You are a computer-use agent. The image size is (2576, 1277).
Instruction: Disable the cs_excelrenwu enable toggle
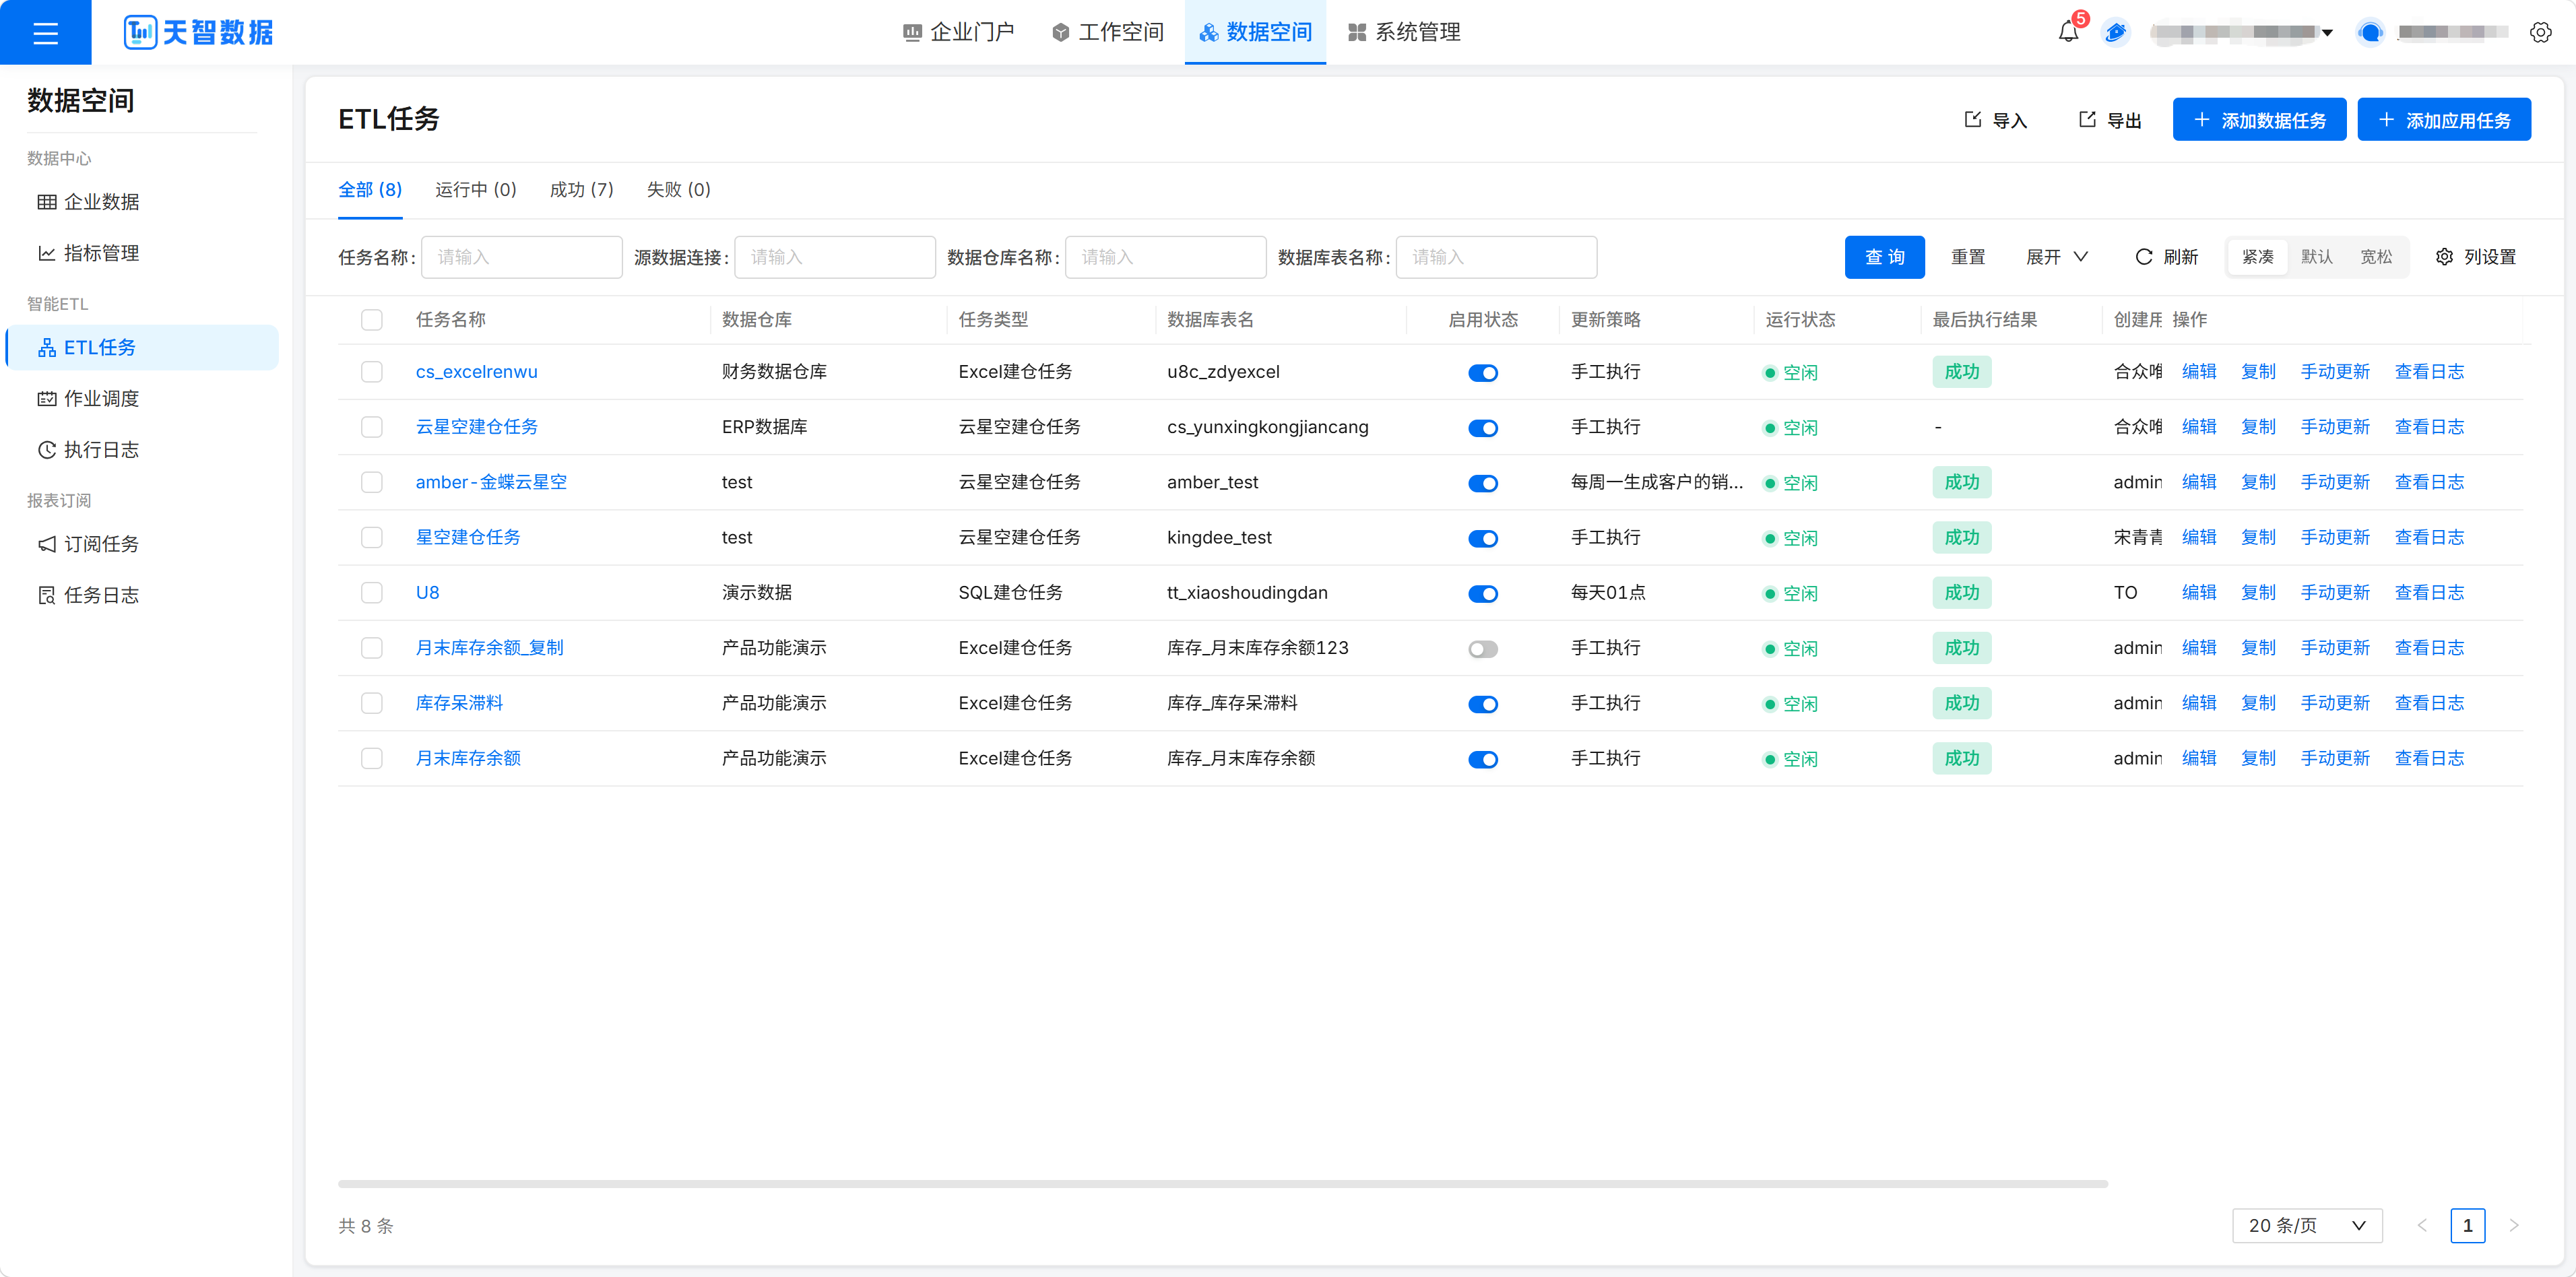coord(1482,373)
